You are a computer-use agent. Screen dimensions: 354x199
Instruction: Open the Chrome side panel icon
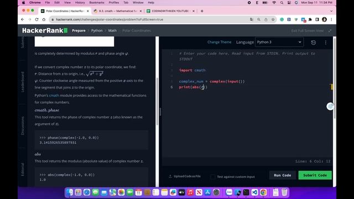tap(317, 20)
